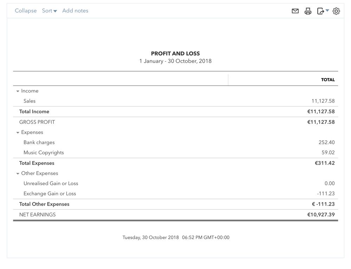Click Add notes
The height and width of the screenshot is (269, 351).
[x=75, y=11]
